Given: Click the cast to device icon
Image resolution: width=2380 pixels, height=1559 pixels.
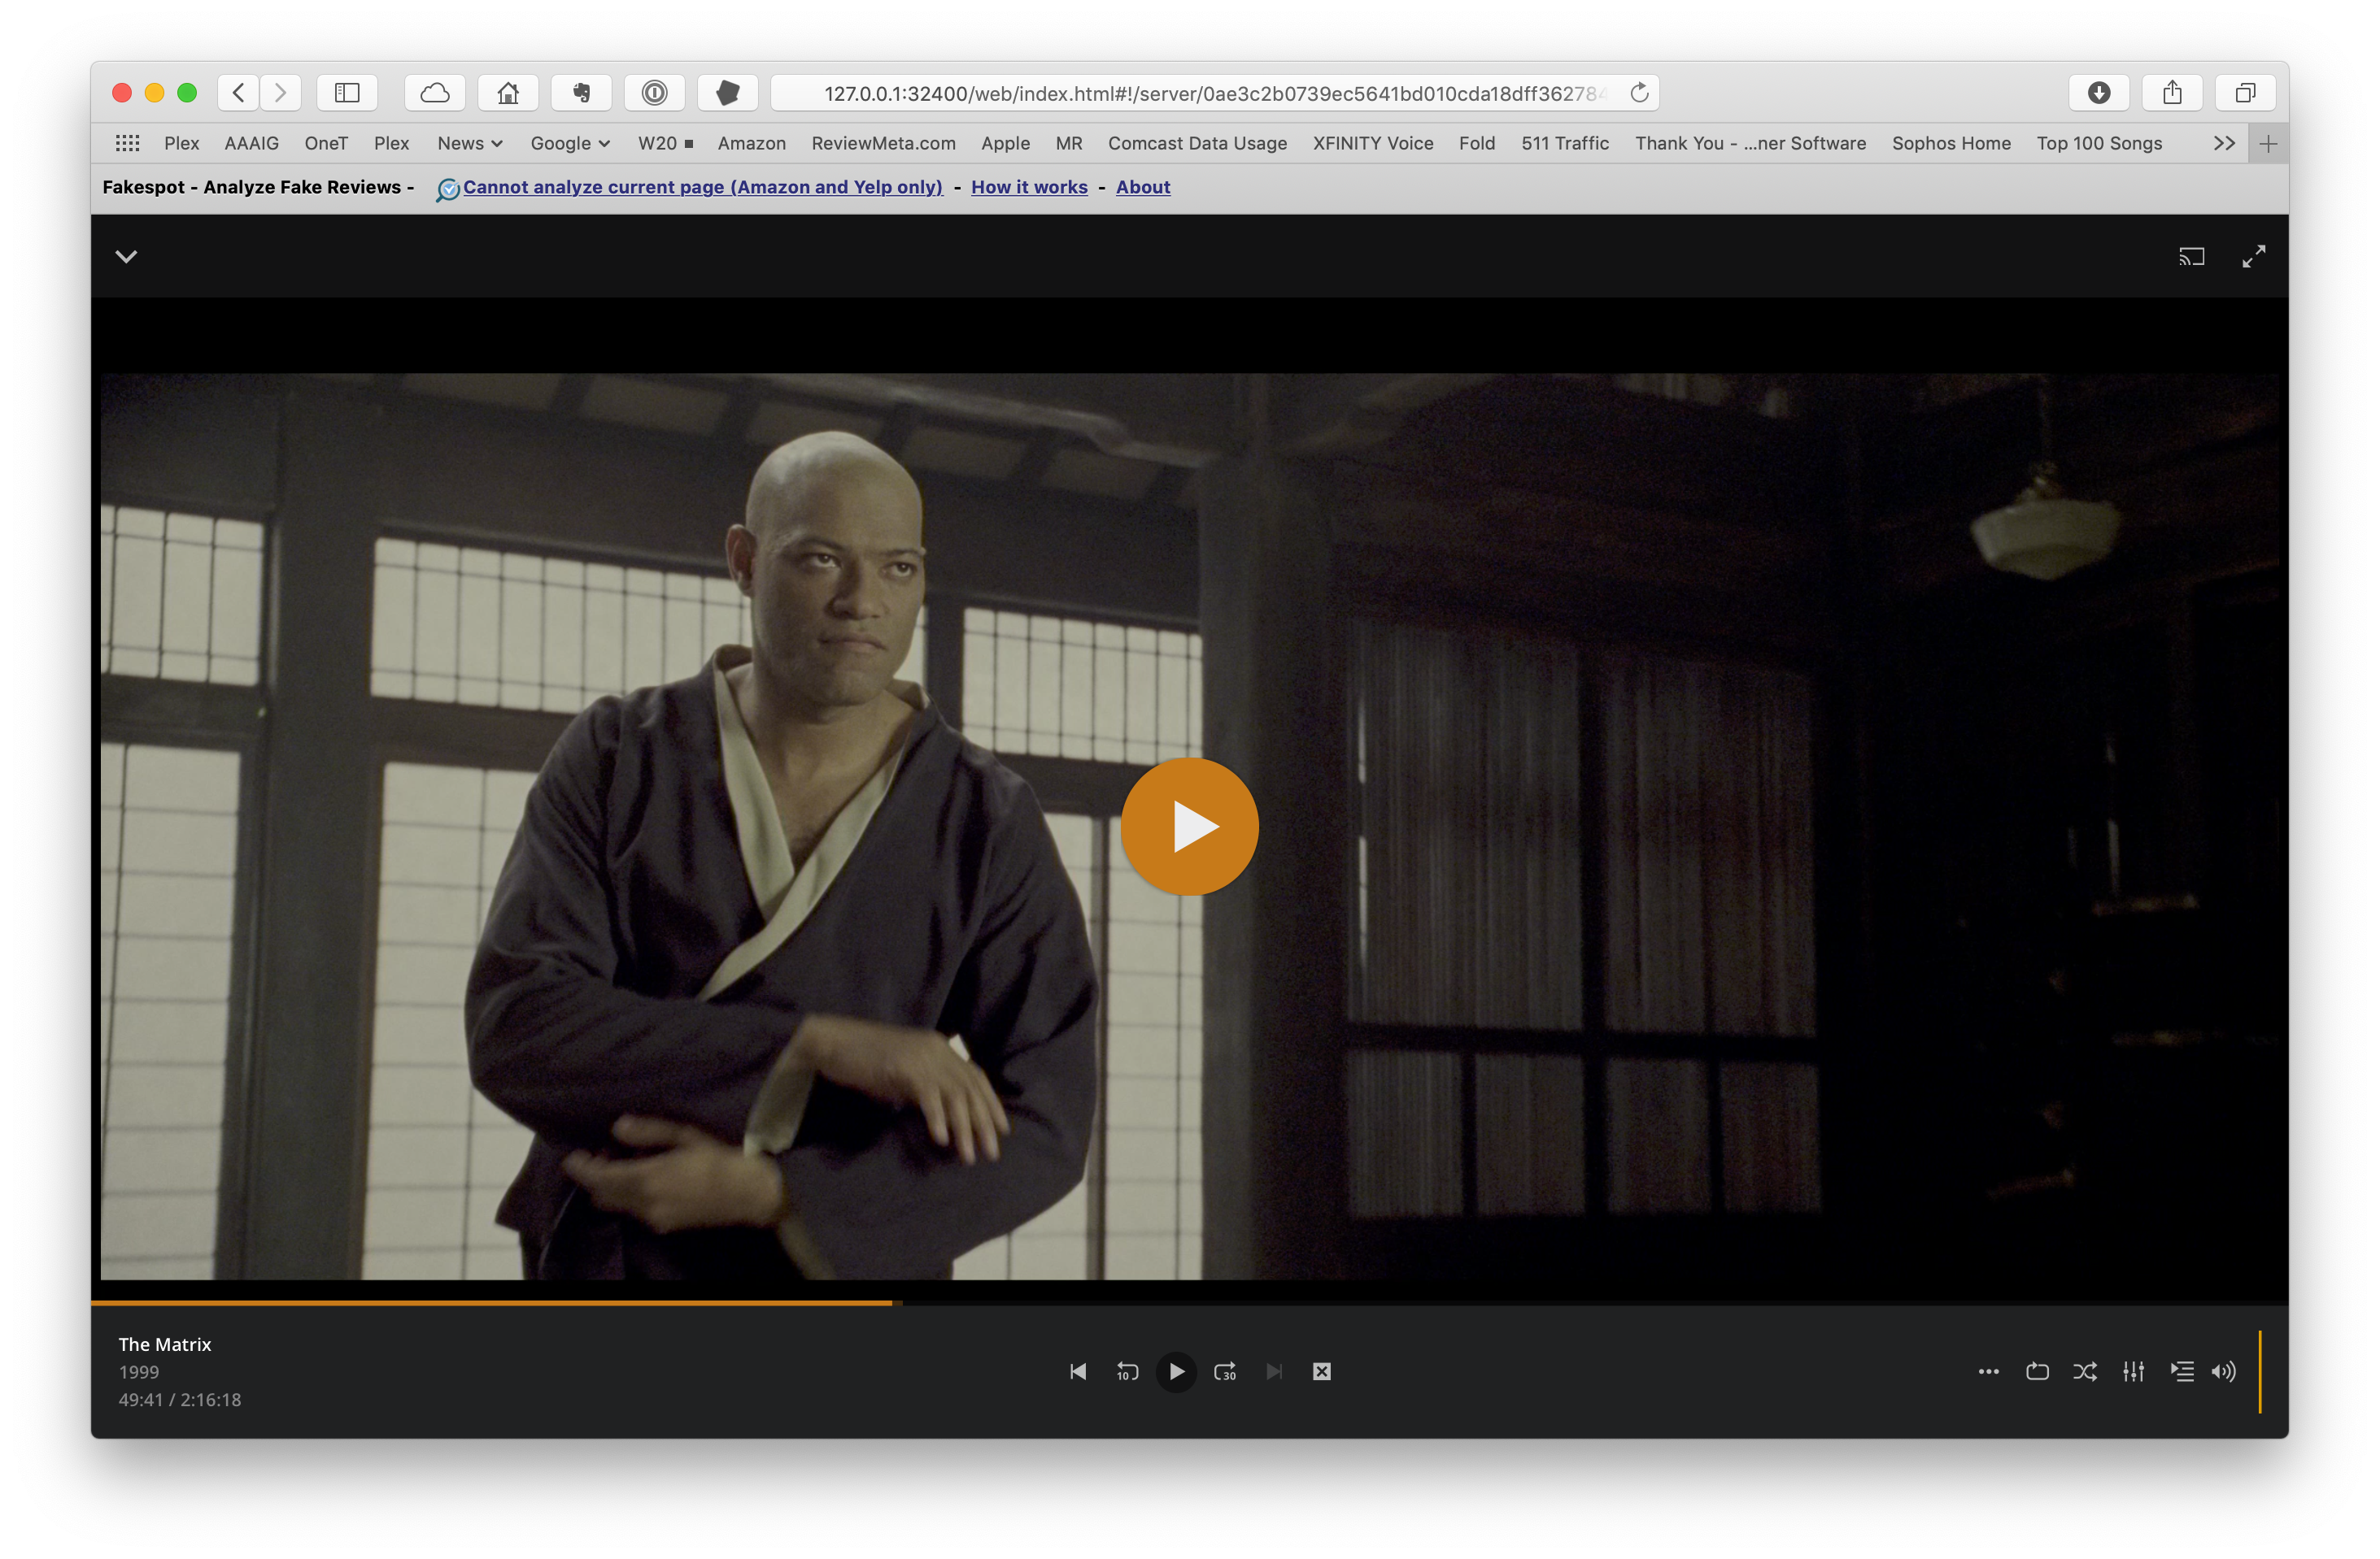Looking at the screenshot, I should point(2191,257).
